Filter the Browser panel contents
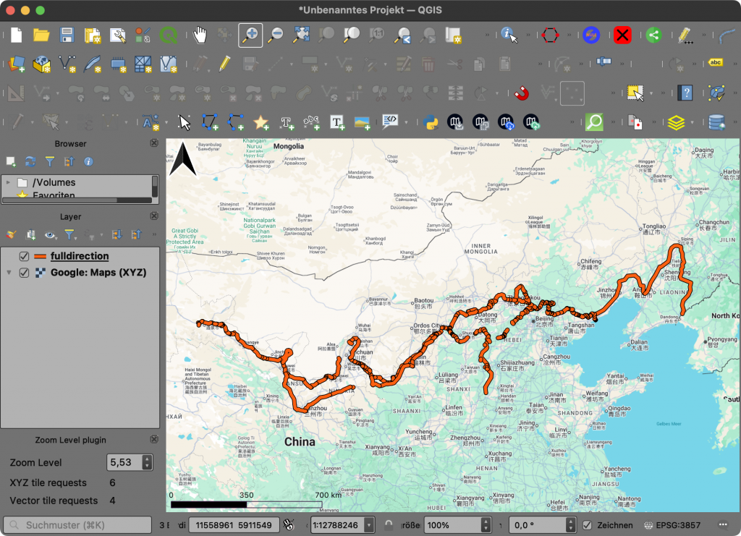Viewport: 741px width, 536px height. click(x=50, y=162)
